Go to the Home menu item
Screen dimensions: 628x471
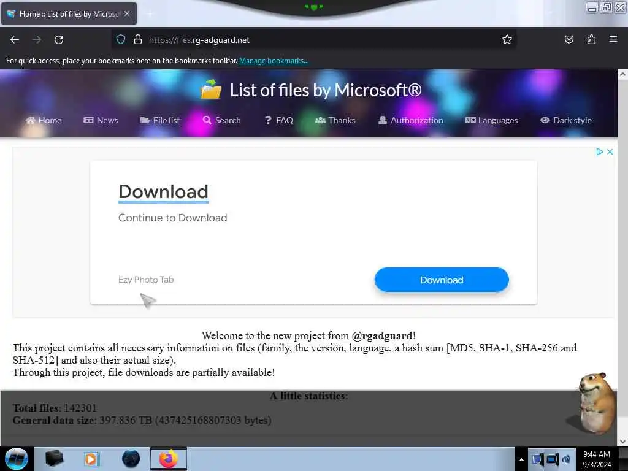(44, 120)
